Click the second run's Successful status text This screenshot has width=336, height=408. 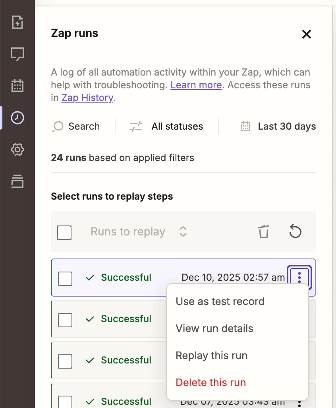pyautogui.click(x=126, y=319)
